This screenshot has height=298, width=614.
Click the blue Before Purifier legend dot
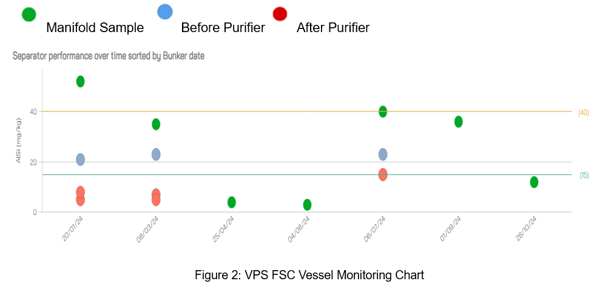click(164, 12)
